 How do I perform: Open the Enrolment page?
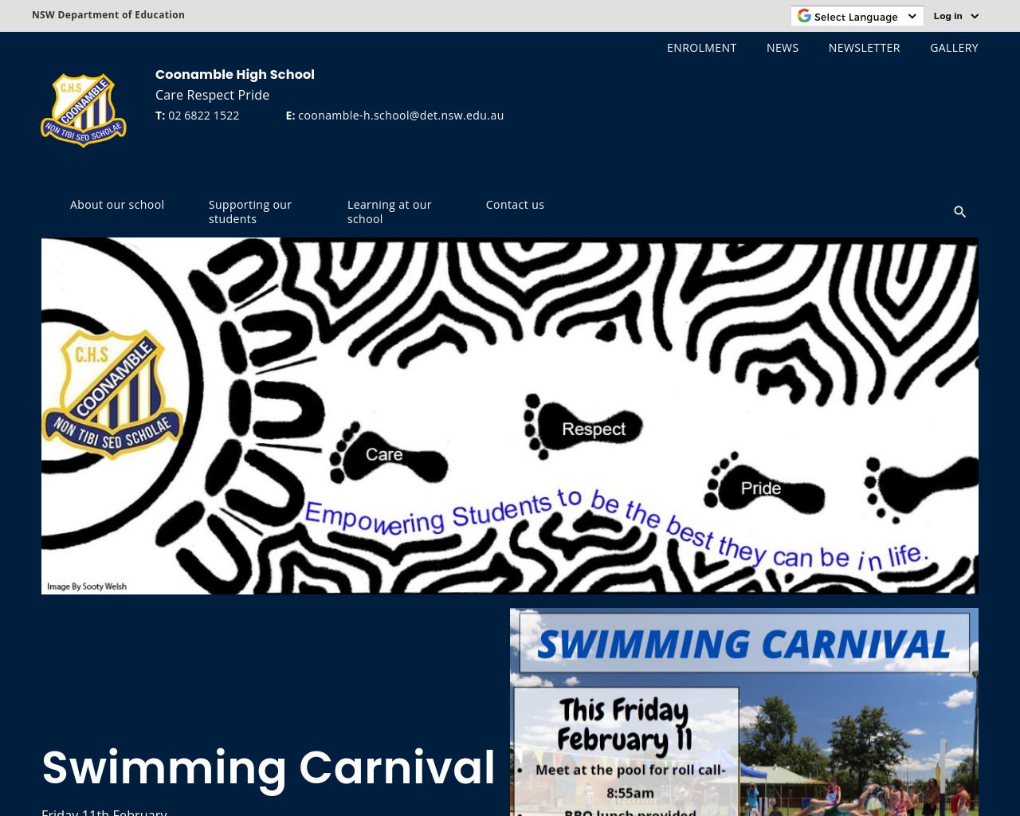tap(701, 48)
